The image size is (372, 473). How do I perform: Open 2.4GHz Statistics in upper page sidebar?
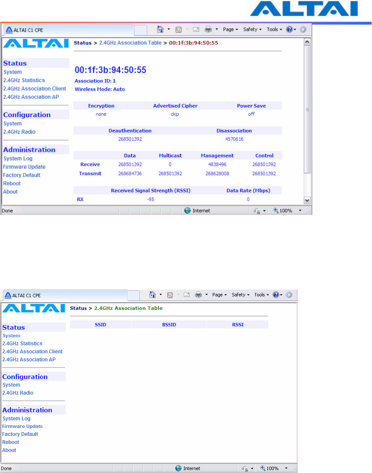tap(24, 80)
